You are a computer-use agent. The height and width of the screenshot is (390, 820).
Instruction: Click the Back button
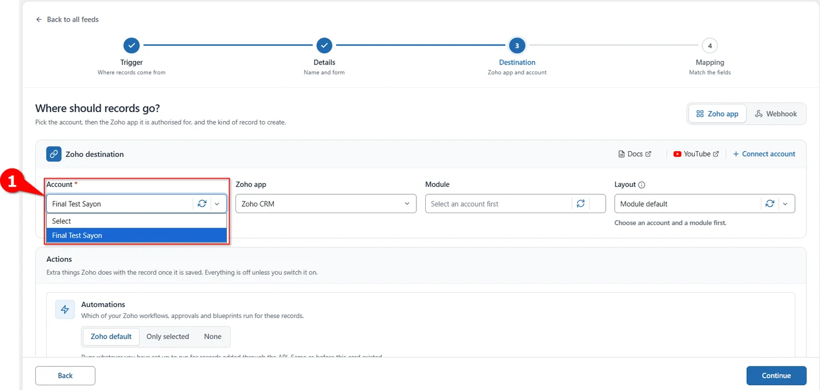point(65,376)
